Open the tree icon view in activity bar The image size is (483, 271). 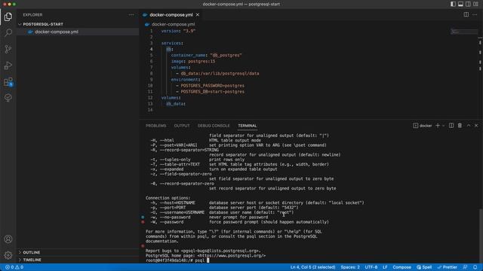[x=8, y=98]
